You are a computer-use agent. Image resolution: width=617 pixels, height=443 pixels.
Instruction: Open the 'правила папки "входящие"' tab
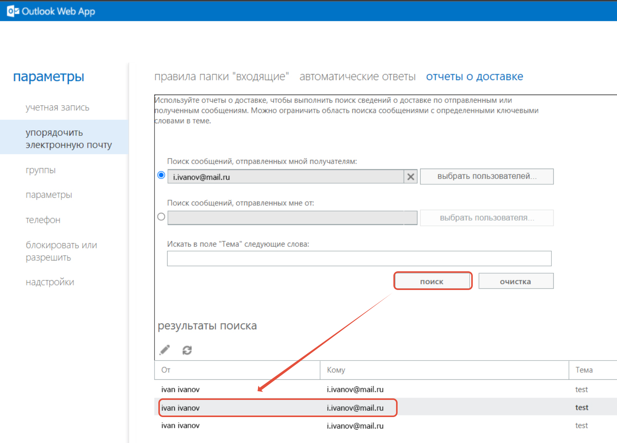point(221,77)
